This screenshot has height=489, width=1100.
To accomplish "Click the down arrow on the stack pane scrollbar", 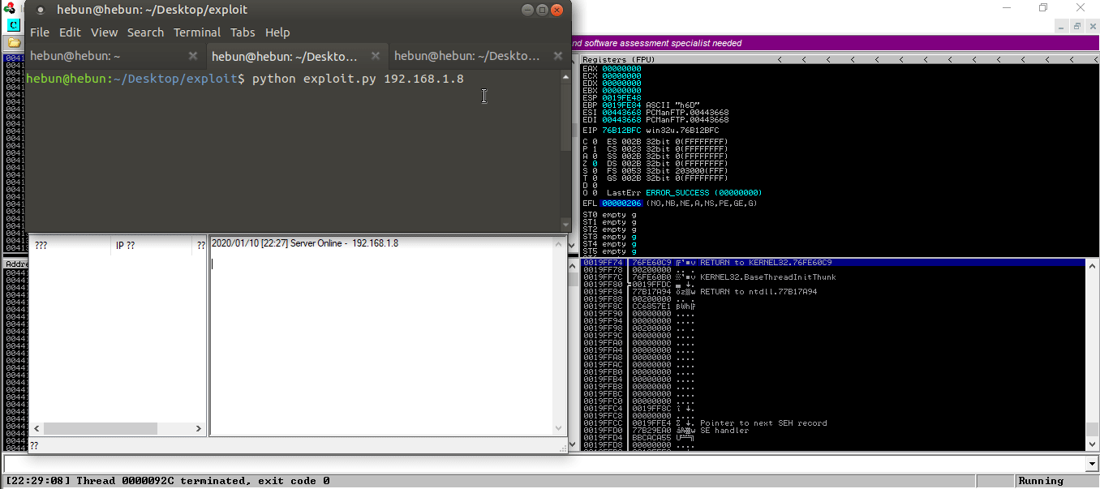I will 1094,444.
